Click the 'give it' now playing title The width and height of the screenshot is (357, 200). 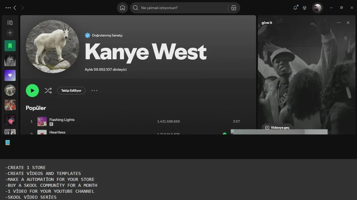click(267, 23)
